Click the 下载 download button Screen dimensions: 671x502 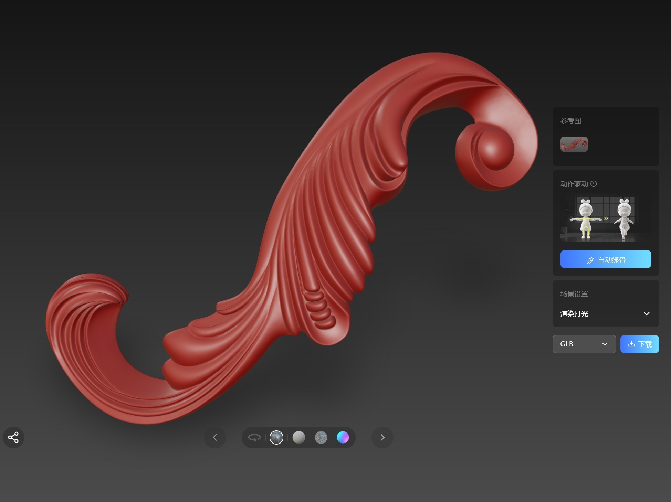[x=640, y=344]
